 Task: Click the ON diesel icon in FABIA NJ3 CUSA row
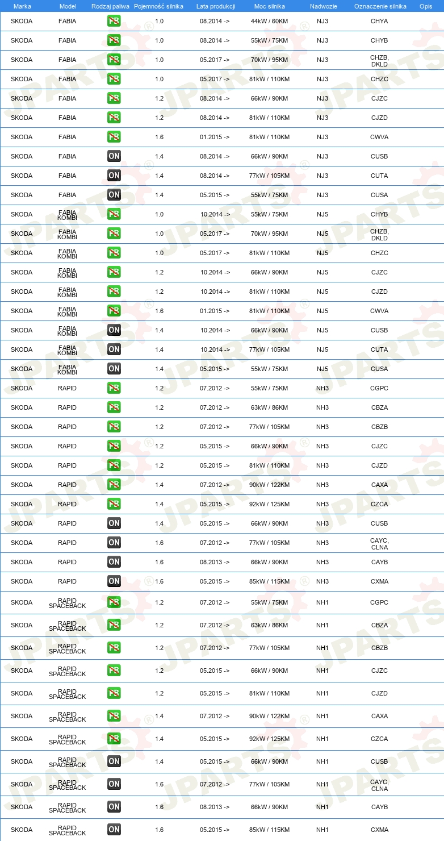point(114,195)
